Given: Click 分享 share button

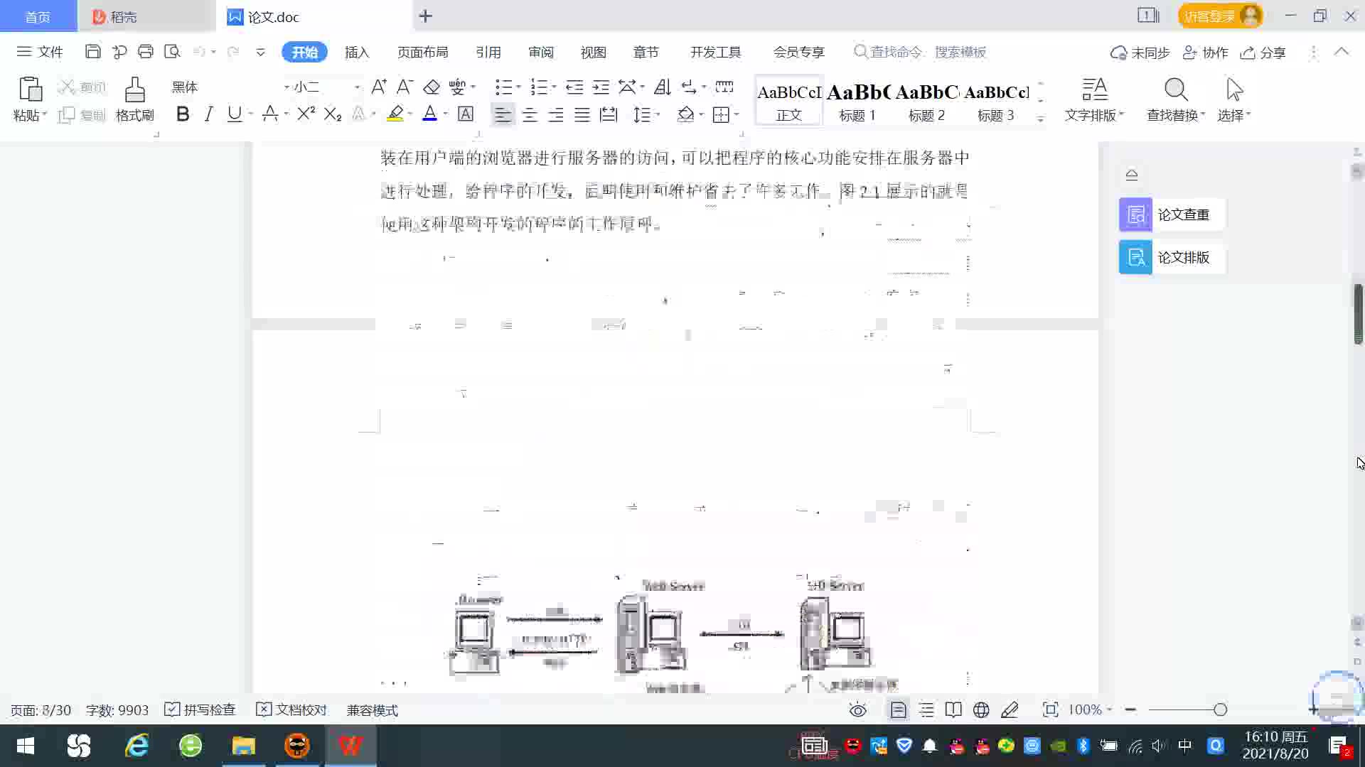Looking at the screenshot, I should 1263,53.
